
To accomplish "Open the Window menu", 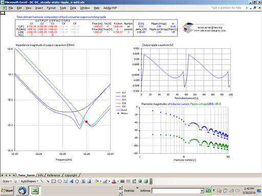I will coord(85,8).
